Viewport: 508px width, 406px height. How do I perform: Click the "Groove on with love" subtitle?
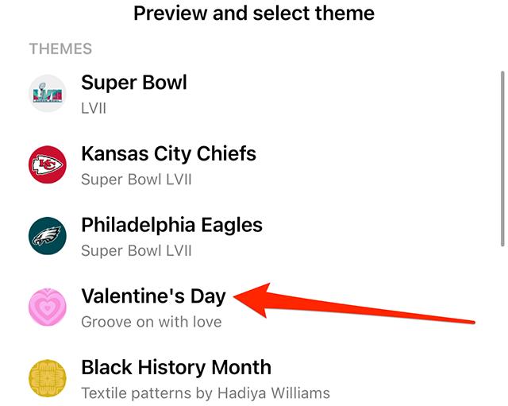point(152,322)
